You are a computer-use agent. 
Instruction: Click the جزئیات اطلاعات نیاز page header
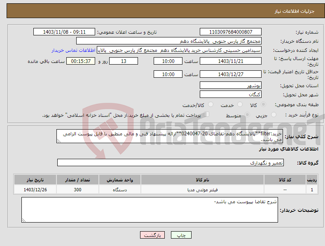tap(295, 11)
